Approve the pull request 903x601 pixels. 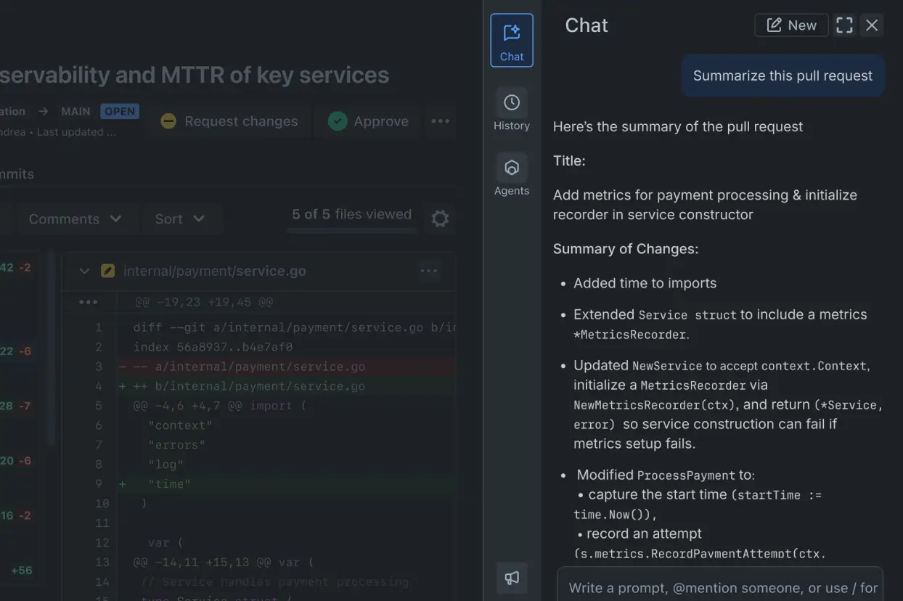click(368, 121)
